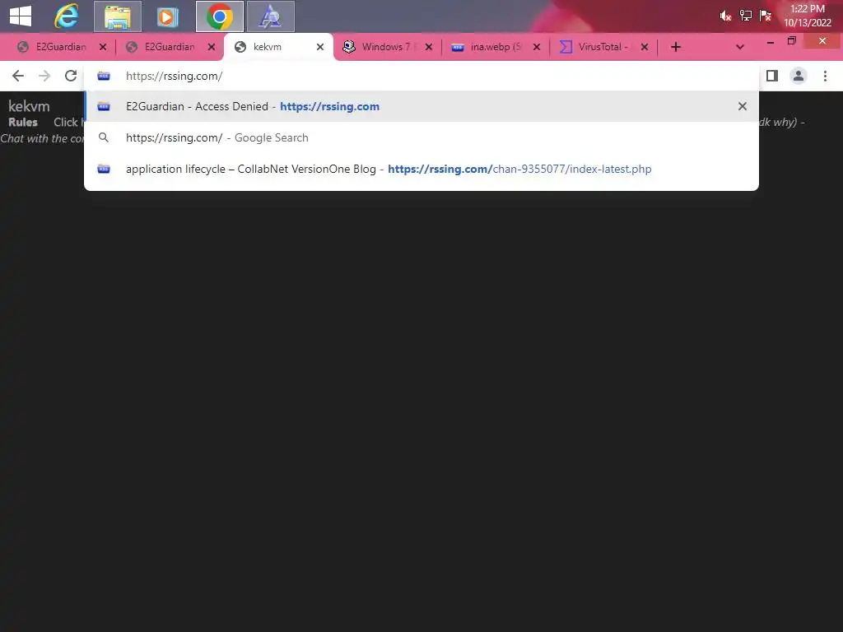The width and height of the screenshot is (843, 632).
Task: Open the Chrome three-dot menu
Action: click(825, 76)
